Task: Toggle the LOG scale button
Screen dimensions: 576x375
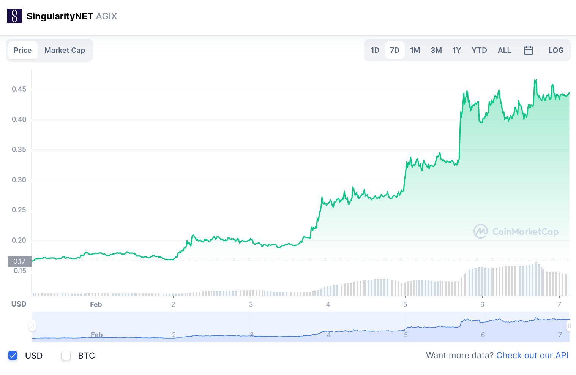Action: (556, 50)
